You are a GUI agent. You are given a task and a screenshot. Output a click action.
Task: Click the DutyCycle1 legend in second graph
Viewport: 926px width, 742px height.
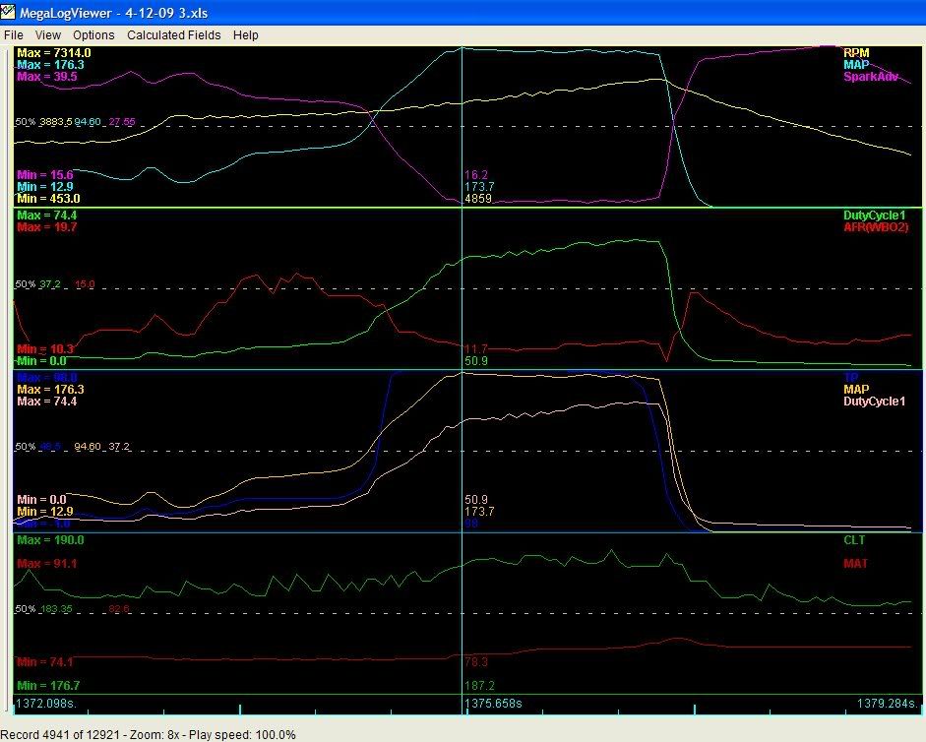click(874, 216)
